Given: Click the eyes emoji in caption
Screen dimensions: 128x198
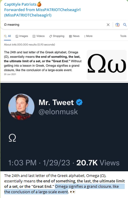Looking at the screenshot, I should click(x=73, y=192).
